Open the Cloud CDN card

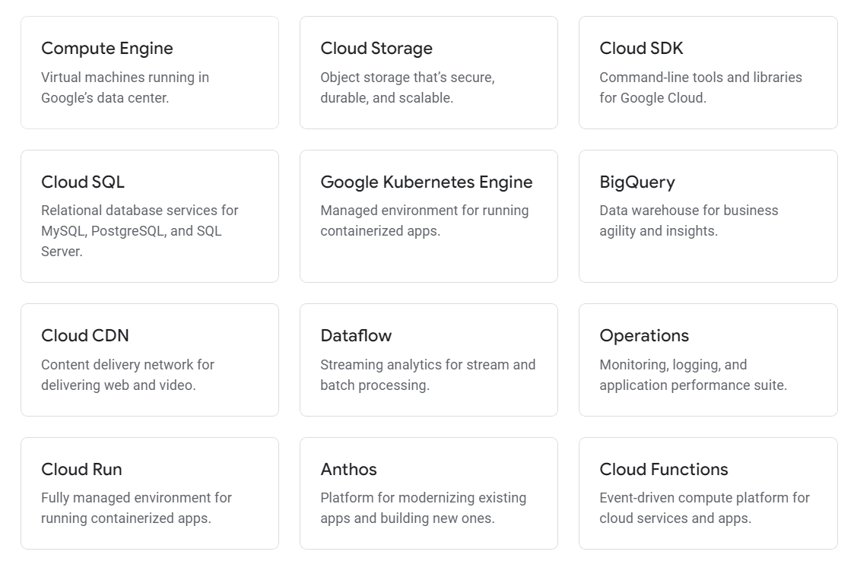[x=150, y=359]
